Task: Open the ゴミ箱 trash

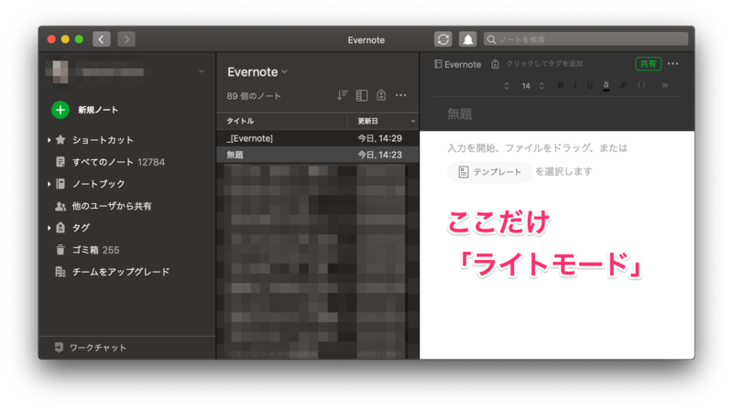Action: click(x=87, y=250)
